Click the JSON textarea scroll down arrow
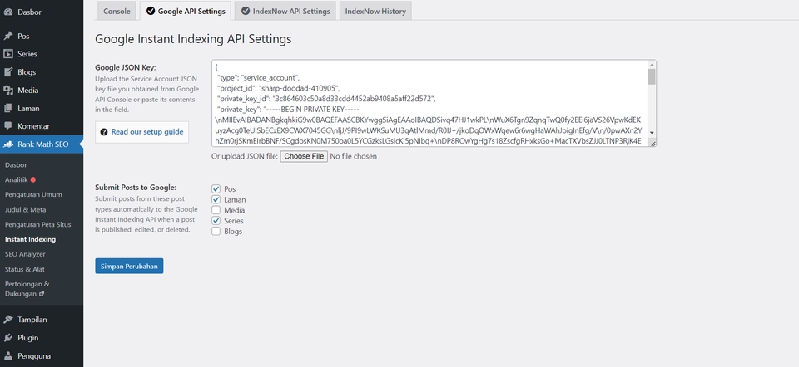 pyautogui.click(x=652, y=133)
